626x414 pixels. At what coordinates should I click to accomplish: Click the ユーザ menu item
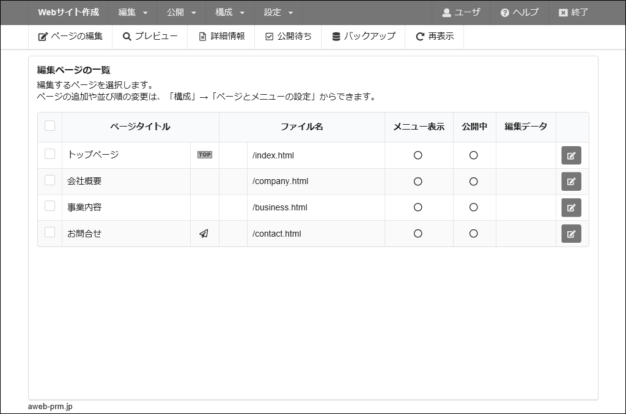click(x=461, y=12)
